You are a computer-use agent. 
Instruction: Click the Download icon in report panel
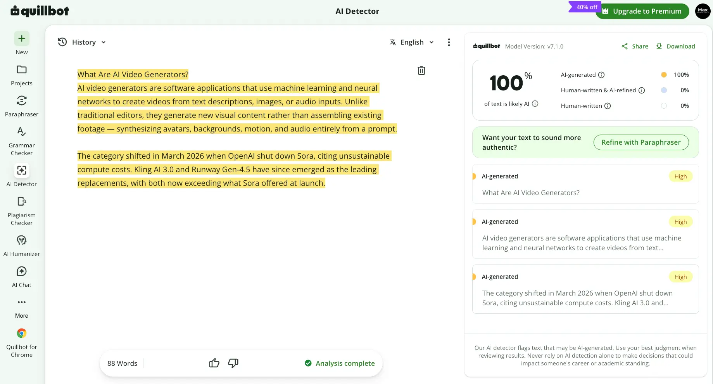point(659,46)
